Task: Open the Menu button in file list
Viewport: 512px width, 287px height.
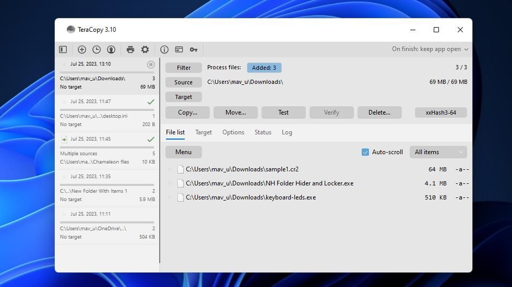Action: (184, 152)
